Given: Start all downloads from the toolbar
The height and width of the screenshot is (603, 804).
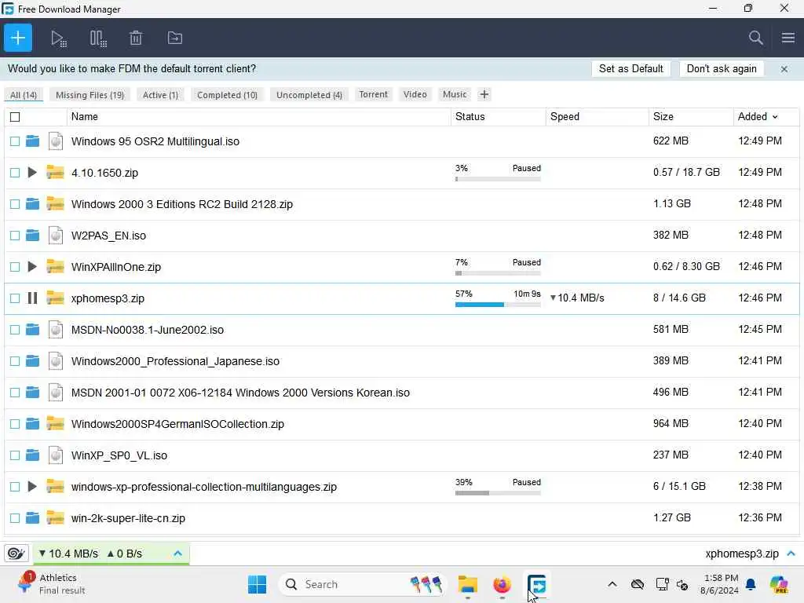Looking at the screenshot, I should click(x=58, y=38).
